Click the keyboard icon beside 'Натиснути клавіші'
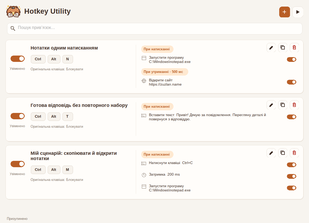Screen dimensions: 309x223 (x=144, y=163)
